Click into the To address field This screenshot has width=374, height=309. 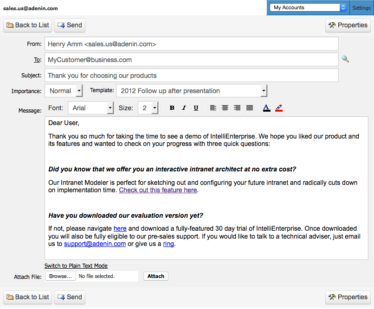click(192, 59)
